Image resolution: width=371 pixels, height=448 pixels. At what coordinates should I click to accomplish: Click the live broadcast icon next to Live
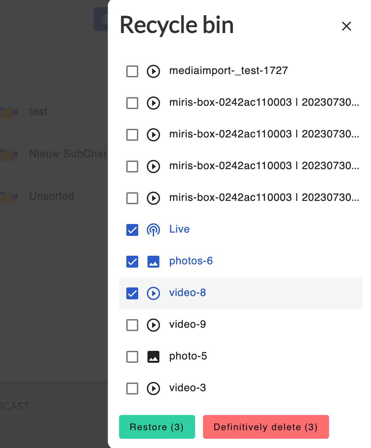pos(153,230)
